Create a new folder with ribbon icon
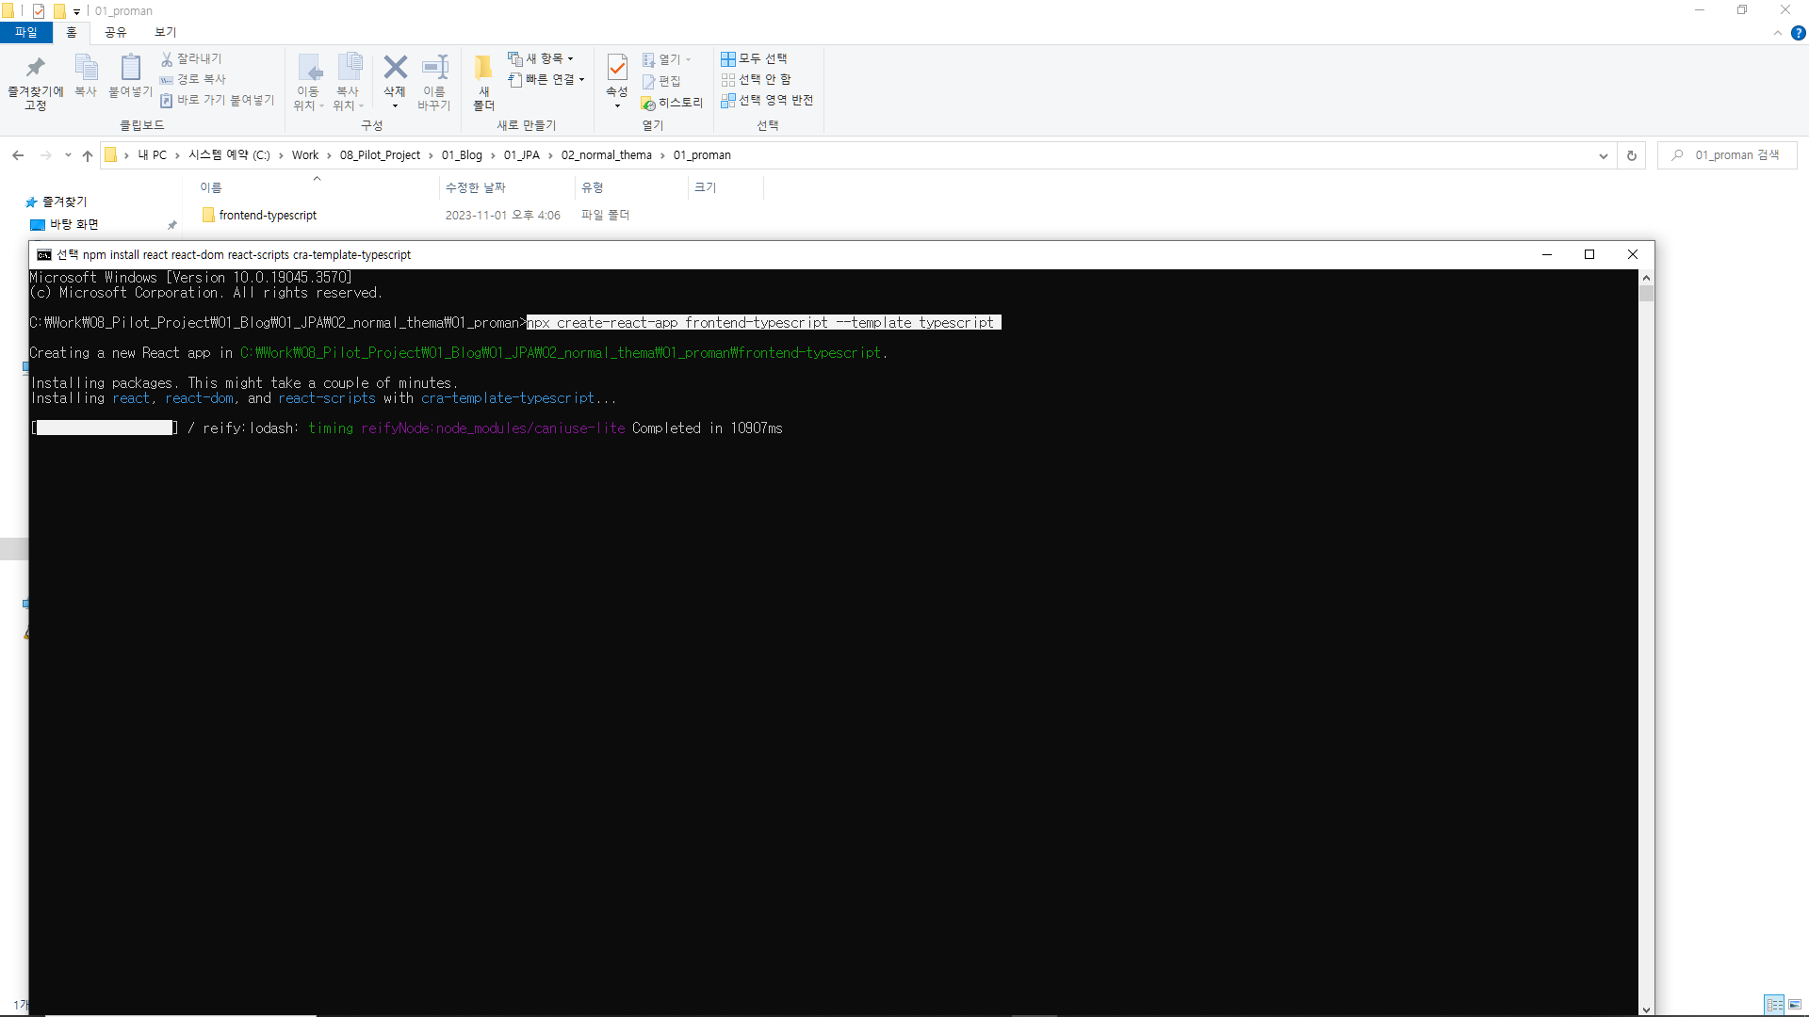 coord(483,69)
